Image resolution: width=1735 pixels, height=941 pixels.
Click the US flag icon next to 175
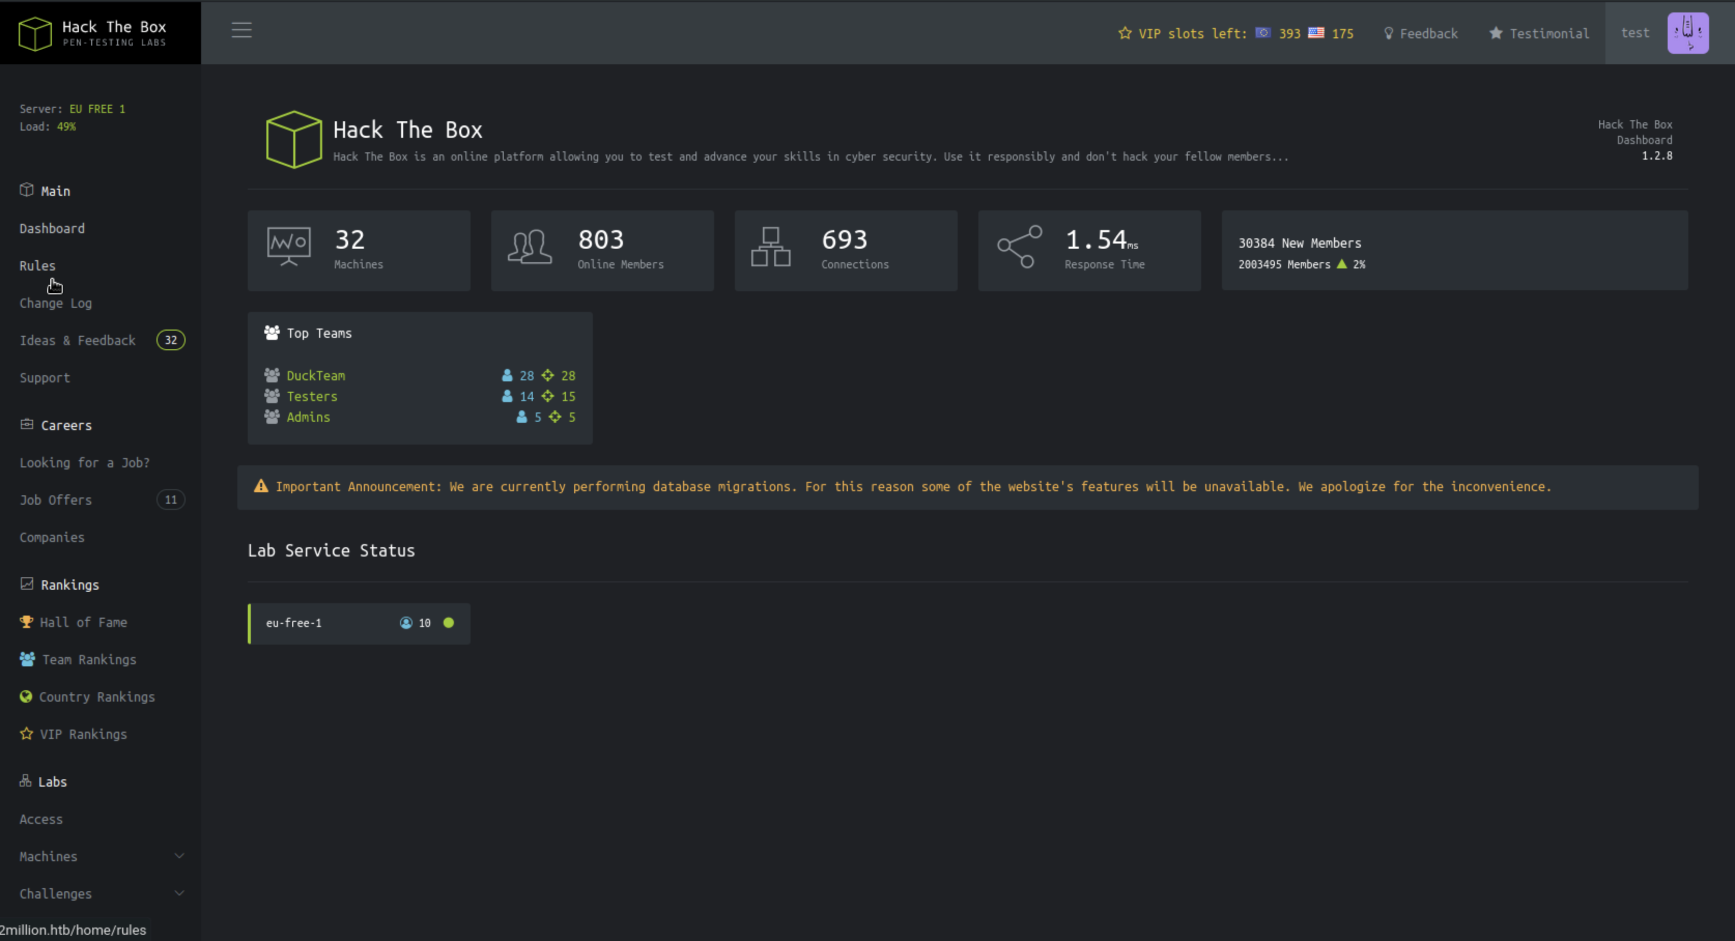[x=1316, y=32]
